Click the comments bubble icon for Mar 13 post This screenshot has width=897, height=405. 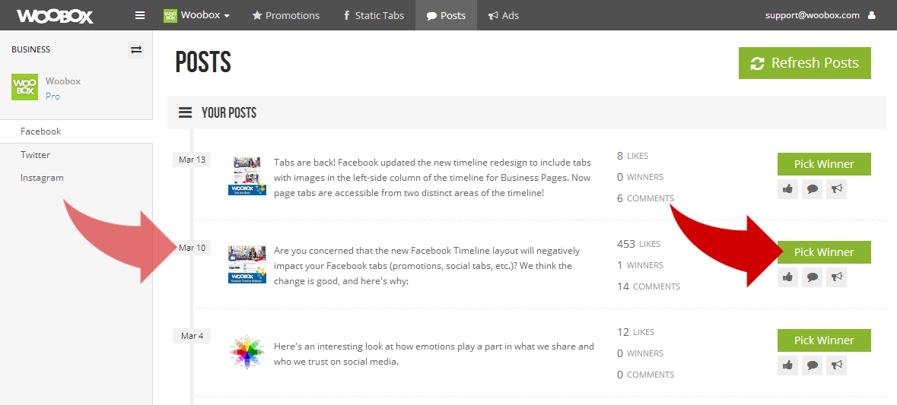point(813,189)
